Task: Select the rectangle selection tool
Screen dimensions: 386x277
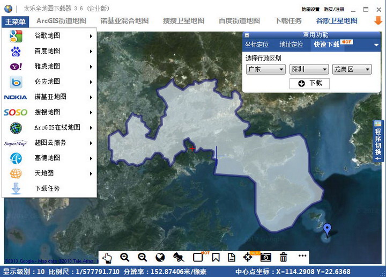Action: coord(198,257)
